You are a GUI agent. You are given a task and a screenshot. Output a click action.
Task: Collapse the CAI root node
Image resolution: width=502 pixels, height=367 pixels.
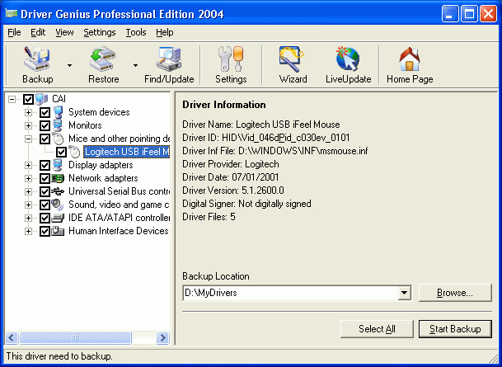tap(12, 99)
